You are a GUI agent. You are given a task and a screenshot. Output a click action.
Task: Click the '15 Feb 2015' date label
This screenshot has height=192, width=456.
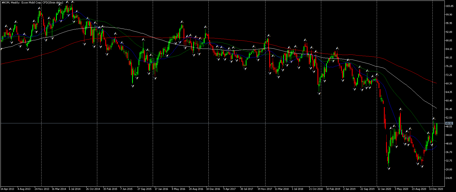[x=110, y=189]
